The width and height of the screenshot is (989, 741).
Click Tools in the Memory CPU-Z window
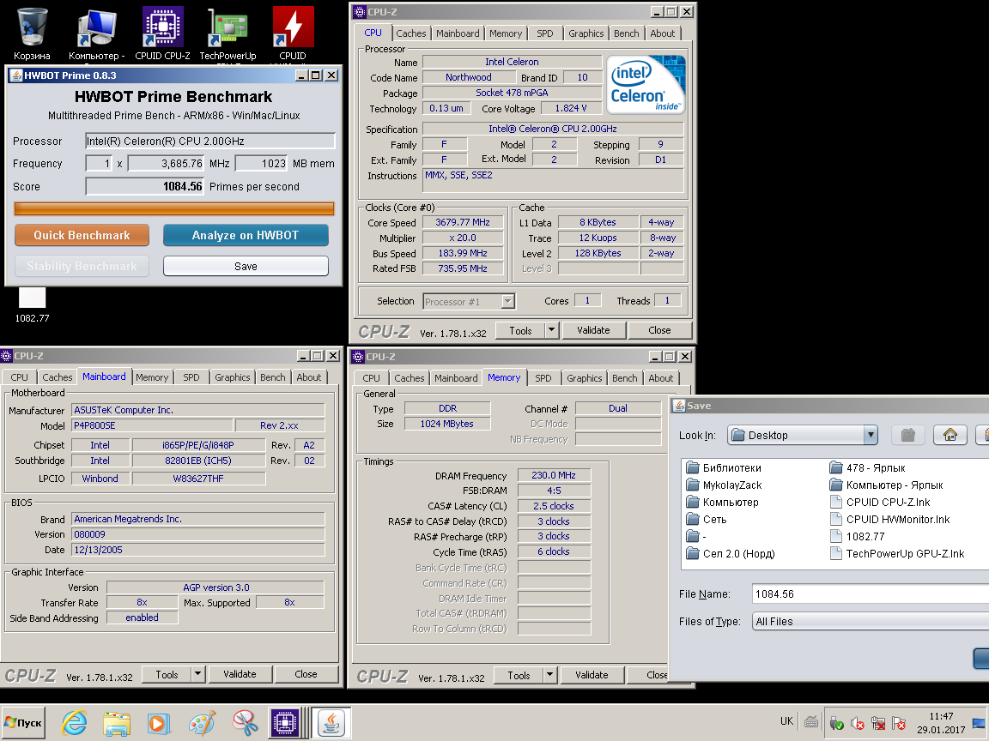click(x=519, y=675)
